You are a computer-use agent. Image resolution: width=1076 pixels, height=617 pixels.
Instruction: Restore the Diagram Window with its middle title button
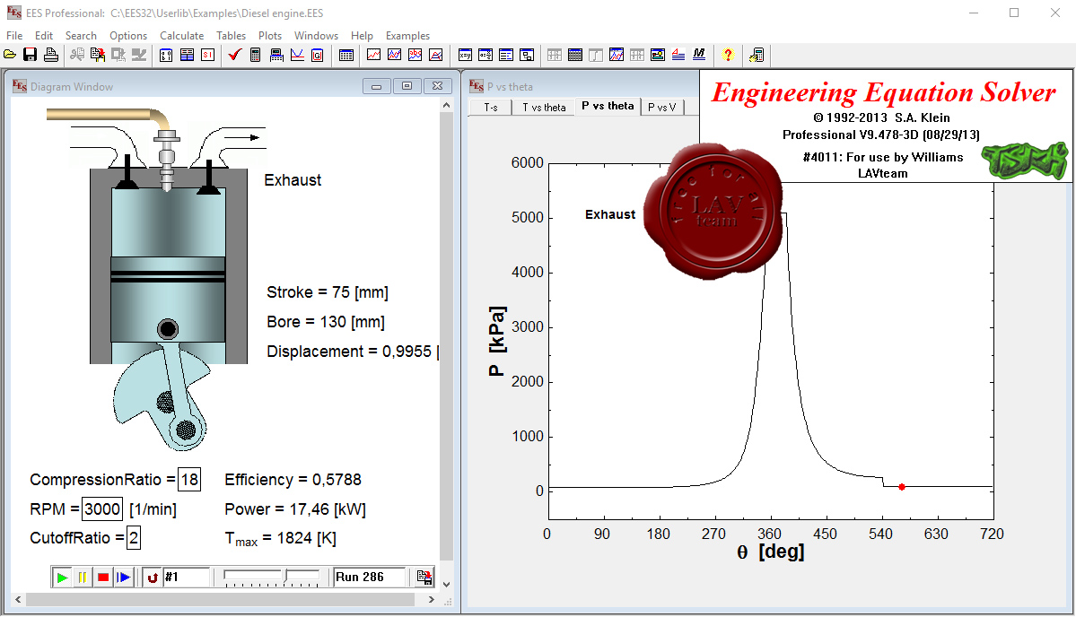(407, 86)
